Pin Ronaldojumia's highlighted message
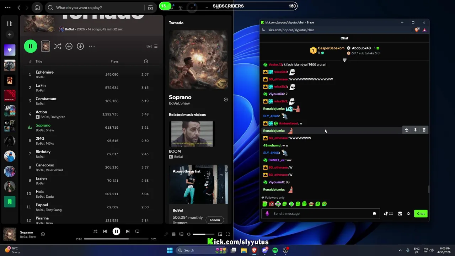This screenshot has width=455, height=256. pyautogui.click(x=415, y=130)
